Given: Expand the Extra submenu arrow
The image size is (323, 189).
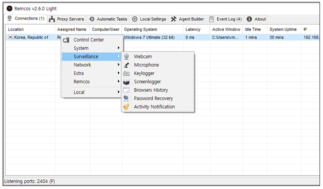Looking at the screenshot, I should tap(119, 73).
